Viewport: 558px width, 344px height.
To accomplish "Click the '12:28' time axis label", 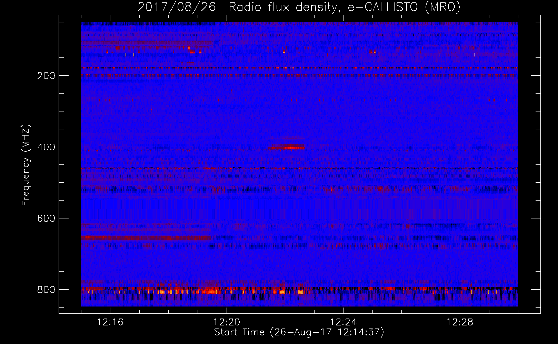I will [460, 322].
